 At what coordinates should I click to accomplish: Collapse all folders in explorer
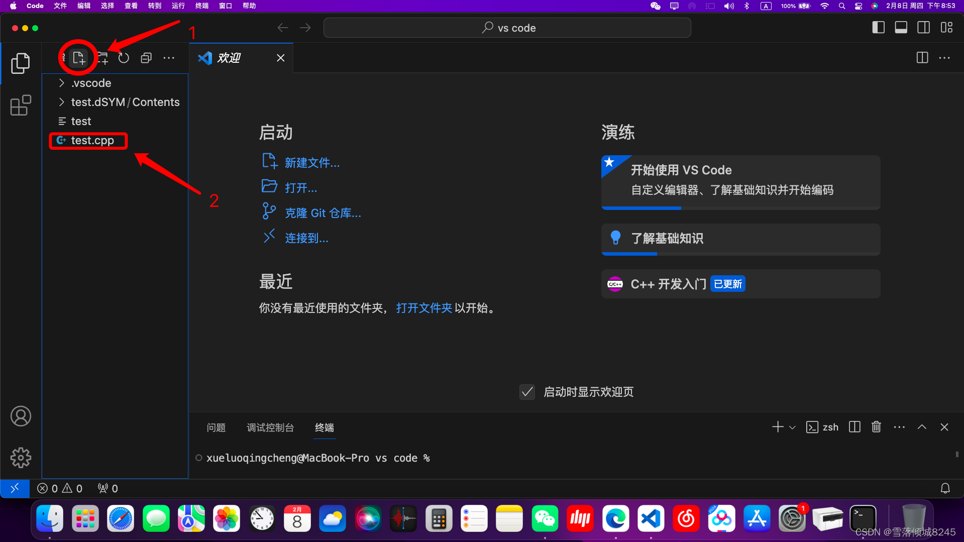tap(146, 58)
